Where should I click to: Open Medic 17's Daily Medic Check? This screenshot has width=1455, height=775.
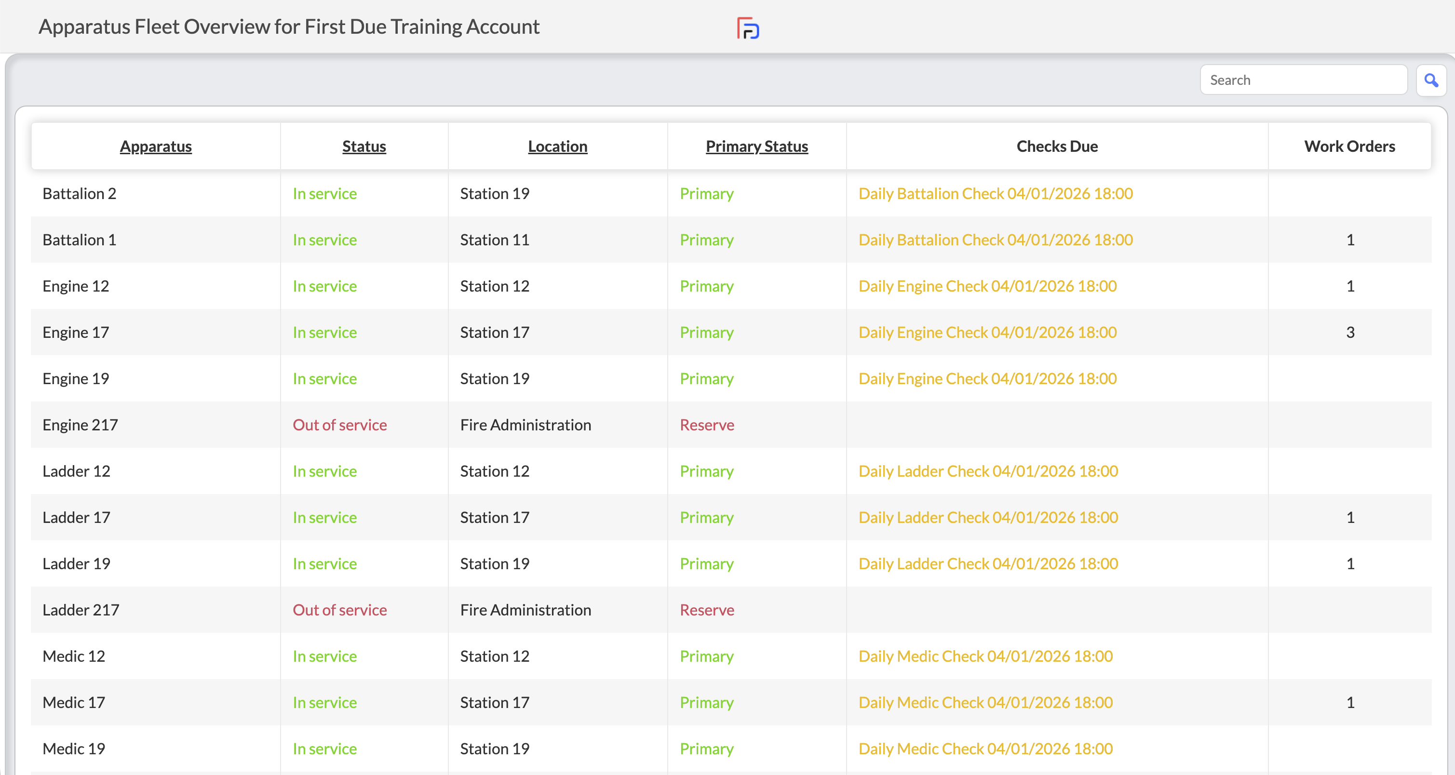coord(985,703)
